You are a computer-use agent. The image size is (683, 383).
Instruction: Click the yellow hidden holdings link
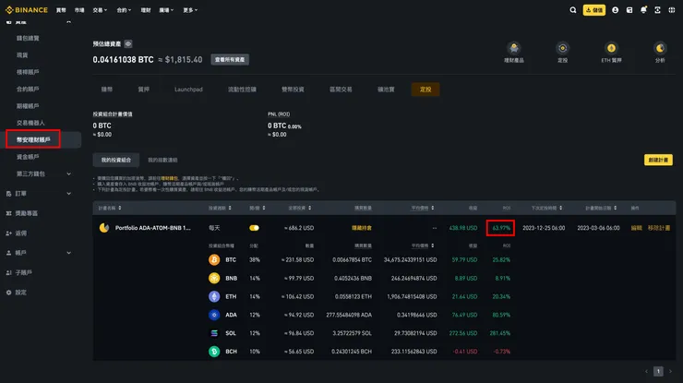[362, 228]
